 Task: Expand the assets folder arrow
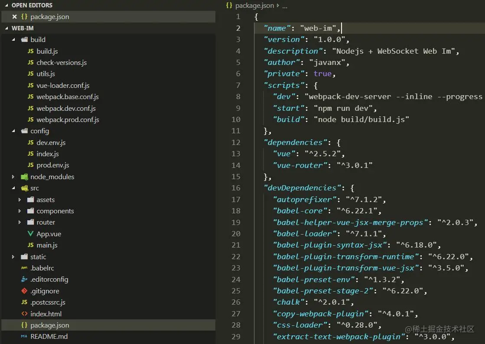point(20,200)
